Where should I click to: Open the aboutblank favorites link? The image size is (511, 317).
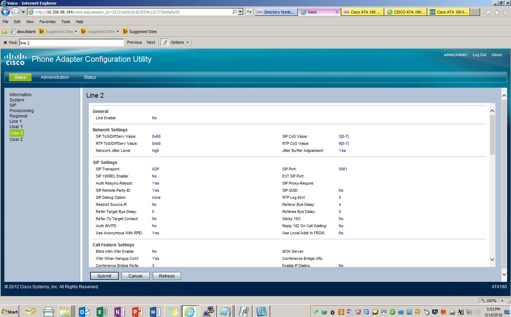[x=23, y=32]
